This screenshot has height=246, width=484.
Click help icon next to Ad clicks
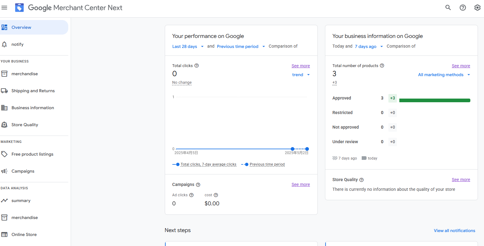click(191, 195)
